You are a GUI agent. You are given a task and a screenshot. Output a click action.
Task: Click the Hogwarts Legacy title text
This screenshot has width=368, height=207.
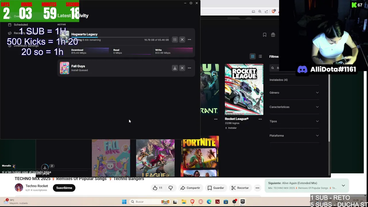click(84, 34)
